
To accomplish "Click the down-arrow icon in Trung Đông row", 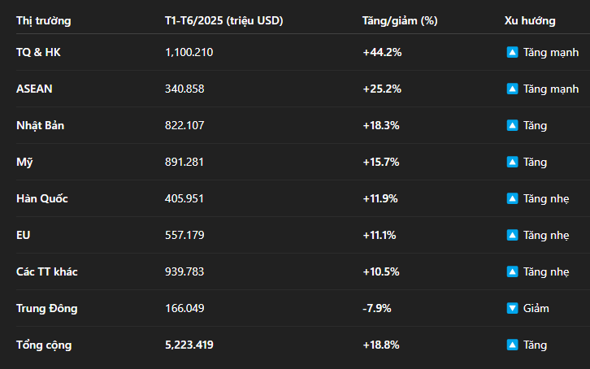I will point(512,308).
